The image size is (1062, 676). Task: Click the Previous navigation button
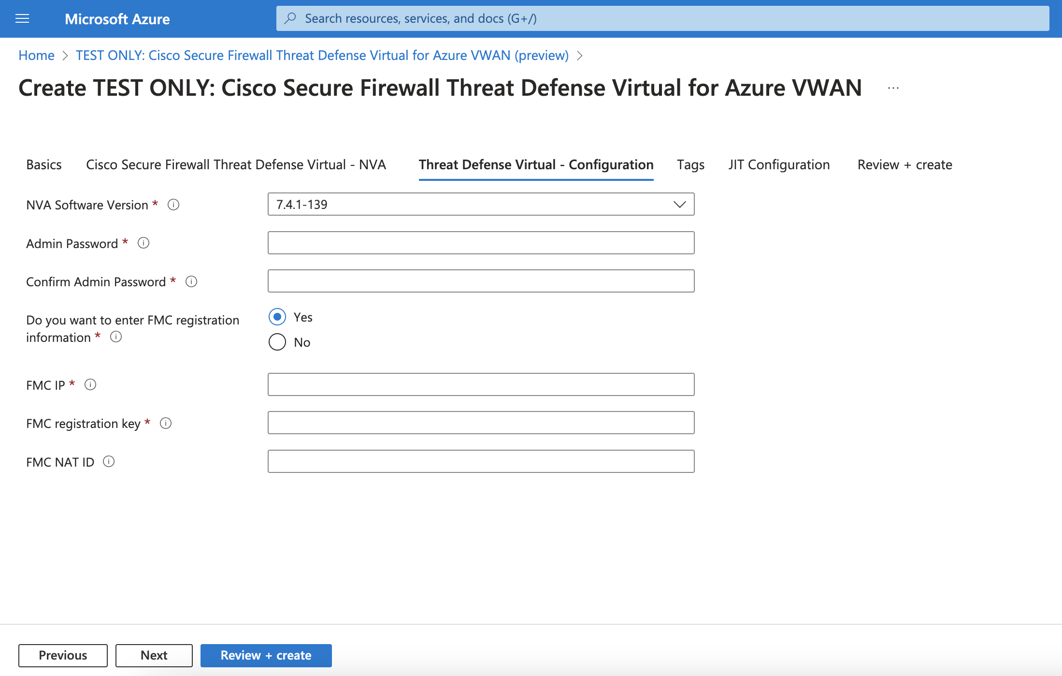63,655
